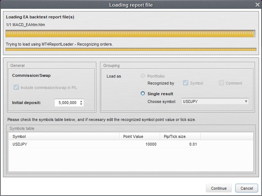262x196 pixels.
Task: Enable the Recognized by Comment checkbox
Action: click(221, 83)
